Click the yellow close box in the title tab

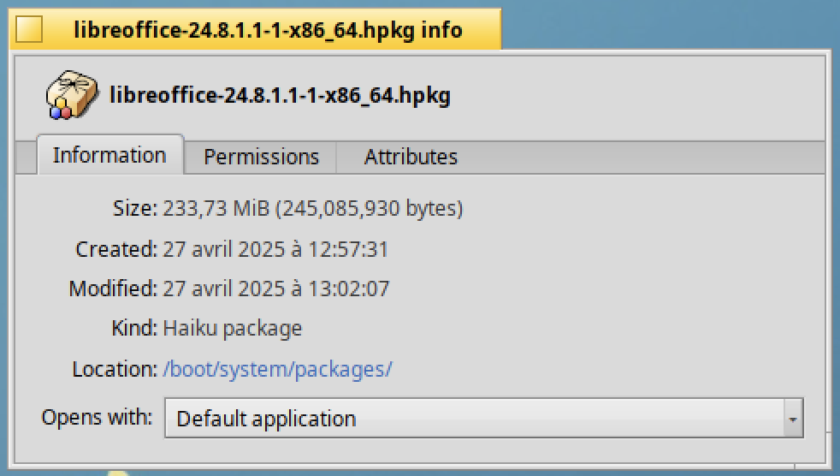29,29
